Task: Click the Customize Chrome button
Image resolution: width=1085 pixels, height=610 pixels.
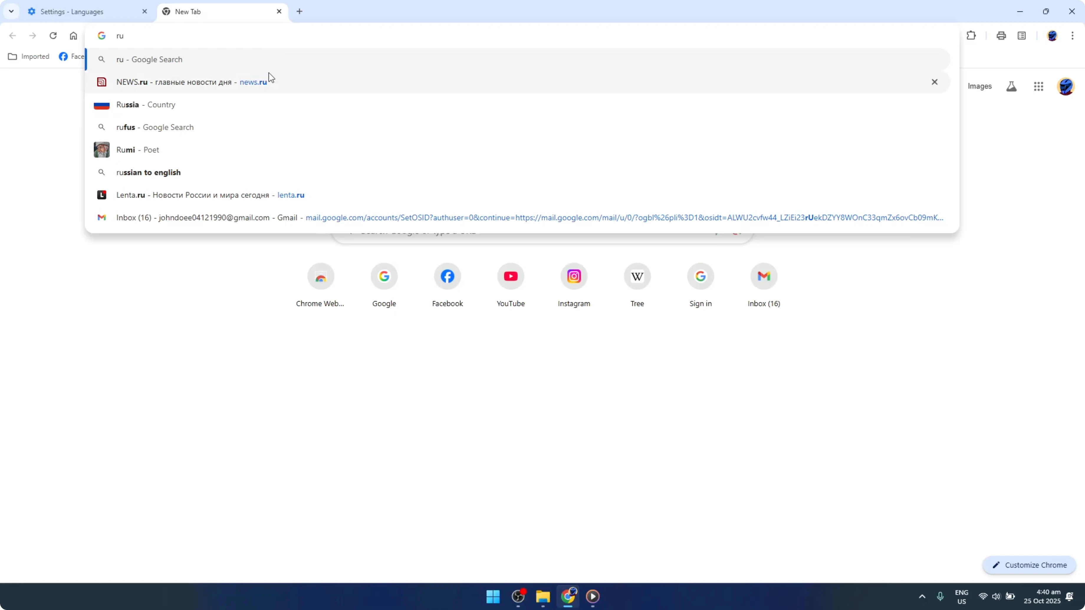Action: click(x=1029, y=565)
